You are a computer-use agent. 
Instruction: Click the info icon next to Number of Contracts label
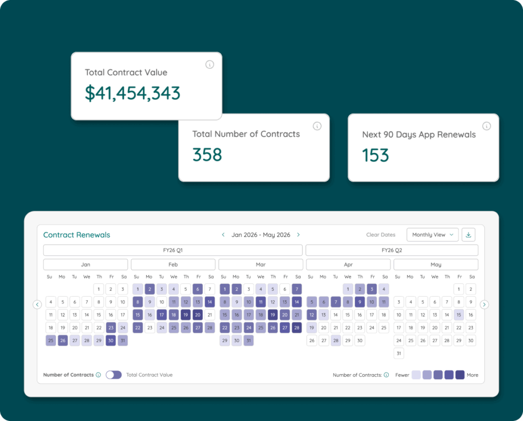pyautogui.click(x=99, y=375)
